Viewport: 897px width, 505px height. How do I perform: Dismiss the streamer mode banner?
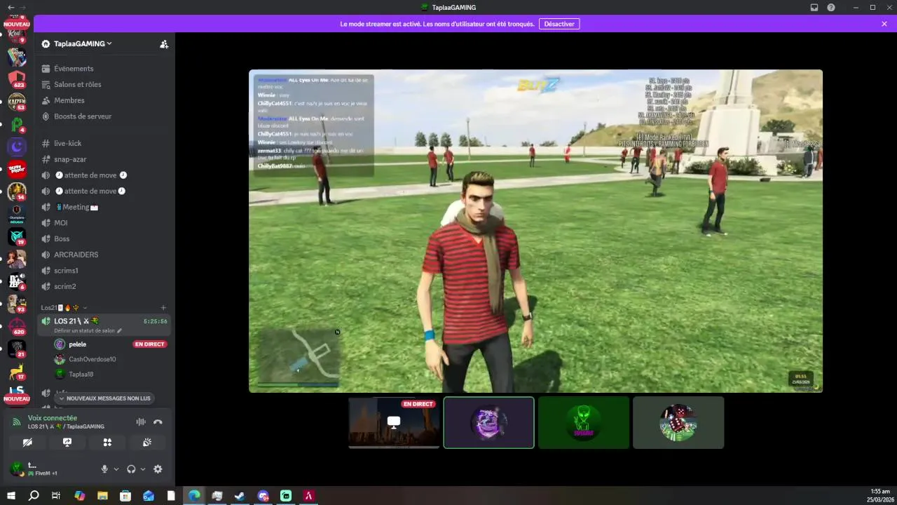tap(884, 24)
